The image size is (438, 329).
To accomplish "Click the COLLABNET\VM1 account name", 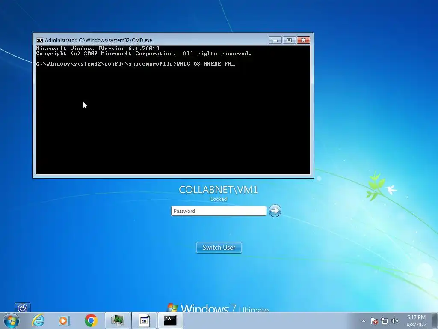I will point(219,190).
